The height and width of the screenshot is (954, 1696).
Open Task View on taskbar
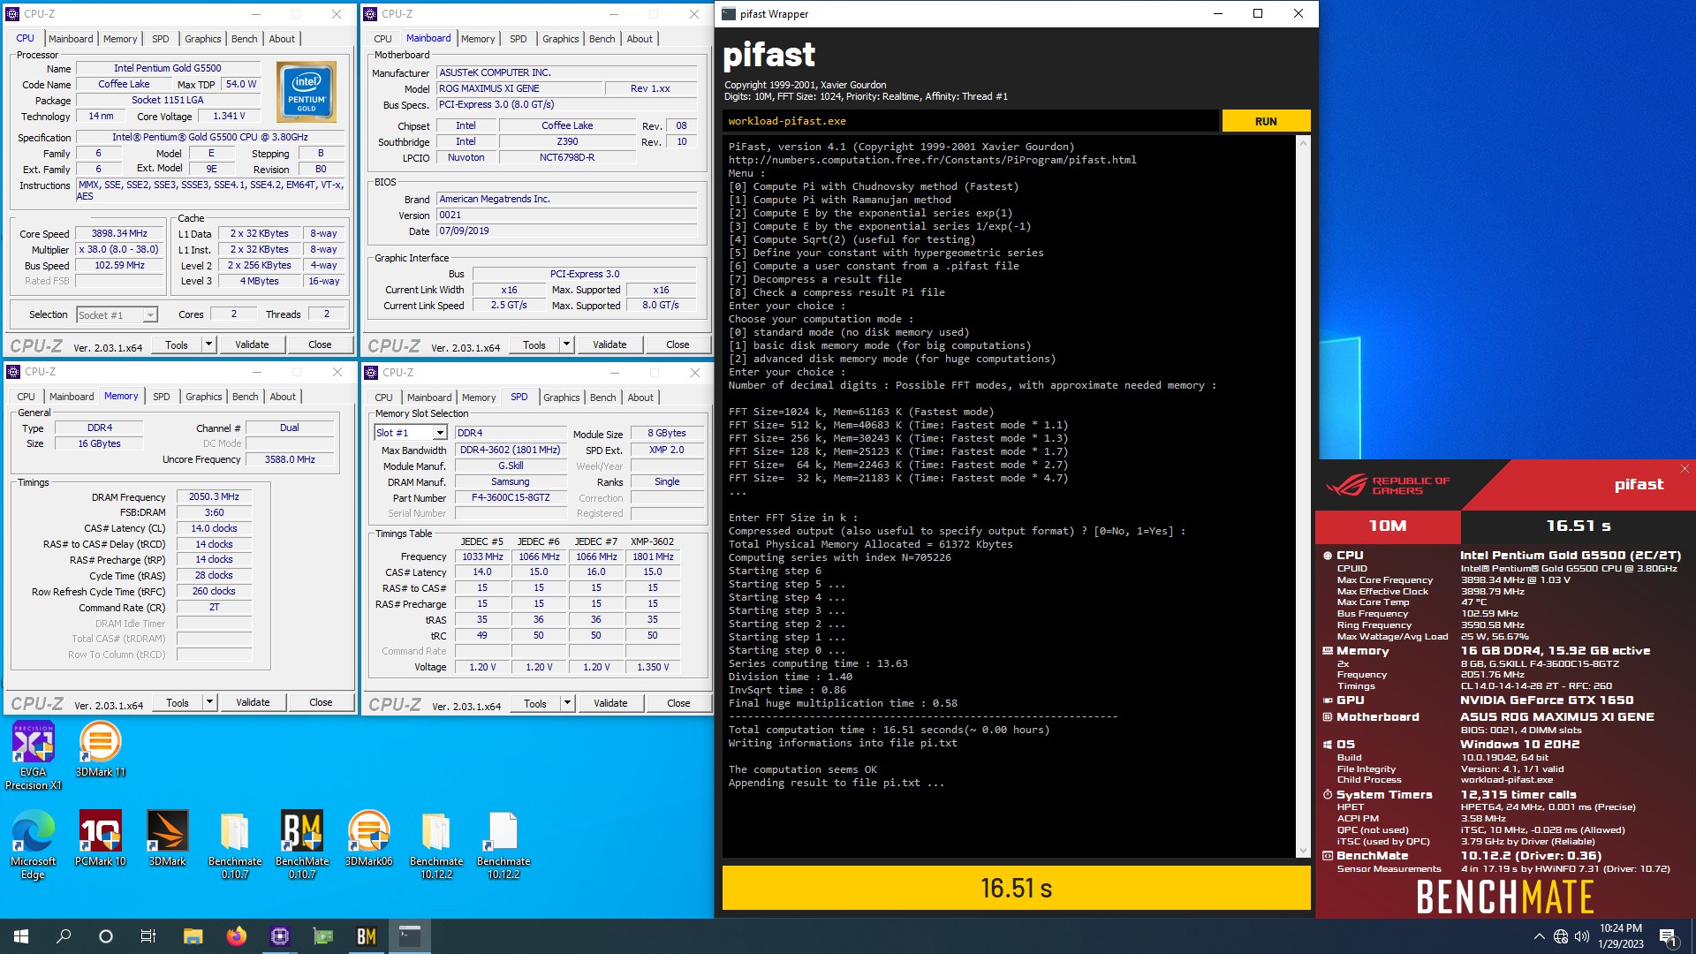148,936
